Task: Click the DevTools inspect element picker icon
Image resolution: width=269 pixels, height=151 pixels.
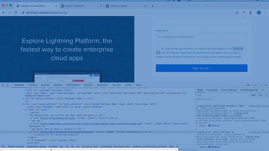Action: point(3,85)
